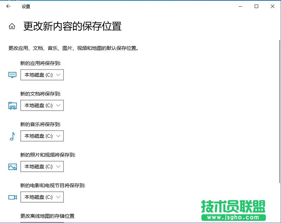Select the photos and videos picture icon
Image resolution: width=281 pixels, height=223 pixels.
12,166
